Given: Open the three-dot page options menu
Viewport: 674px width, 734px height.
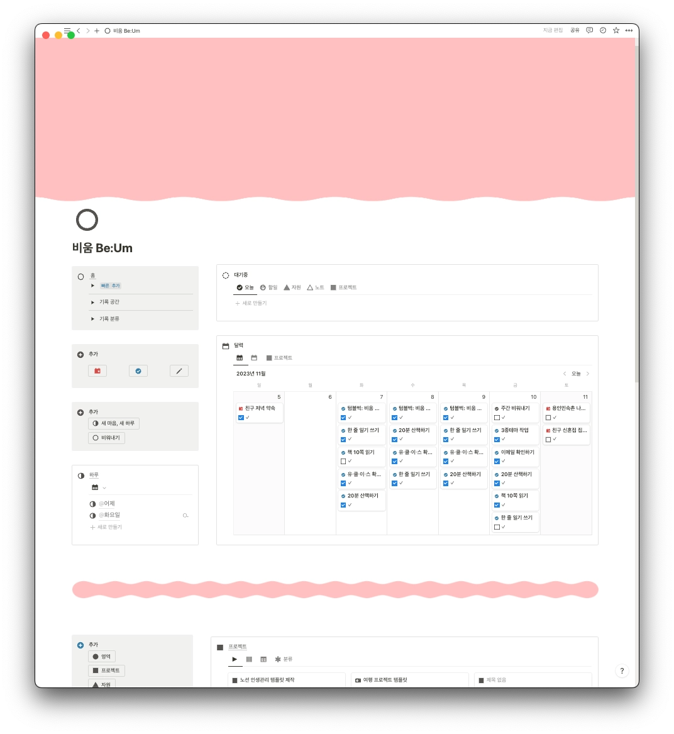Looking at the screenshot, I should pos(629,30).
